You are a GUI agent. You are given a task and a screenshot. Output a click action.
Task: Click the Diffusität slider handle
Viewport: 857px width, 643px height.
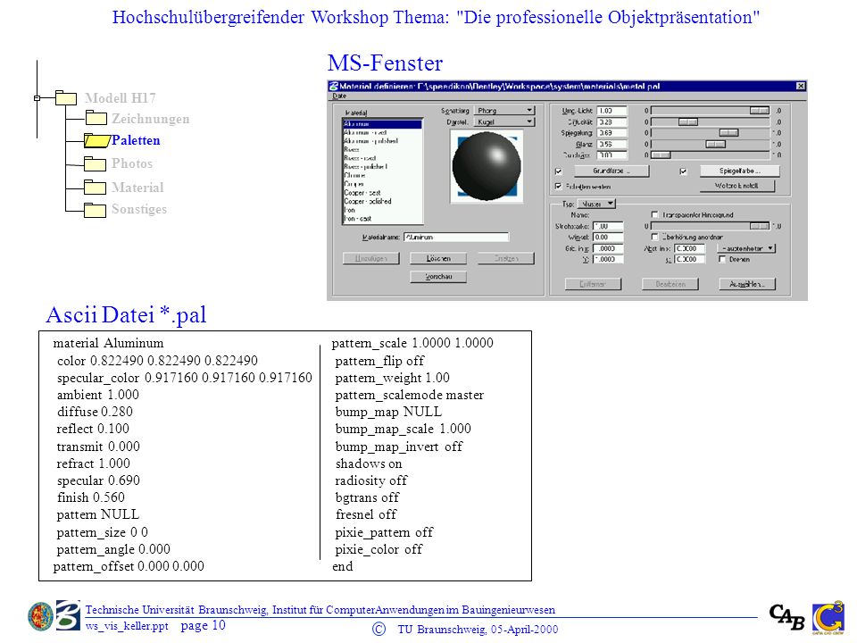(x=688, y=122)
